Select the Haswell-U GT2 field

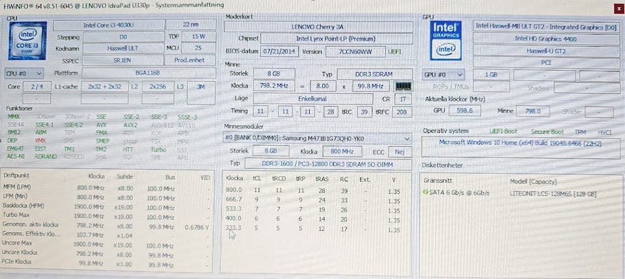(546, 51)
